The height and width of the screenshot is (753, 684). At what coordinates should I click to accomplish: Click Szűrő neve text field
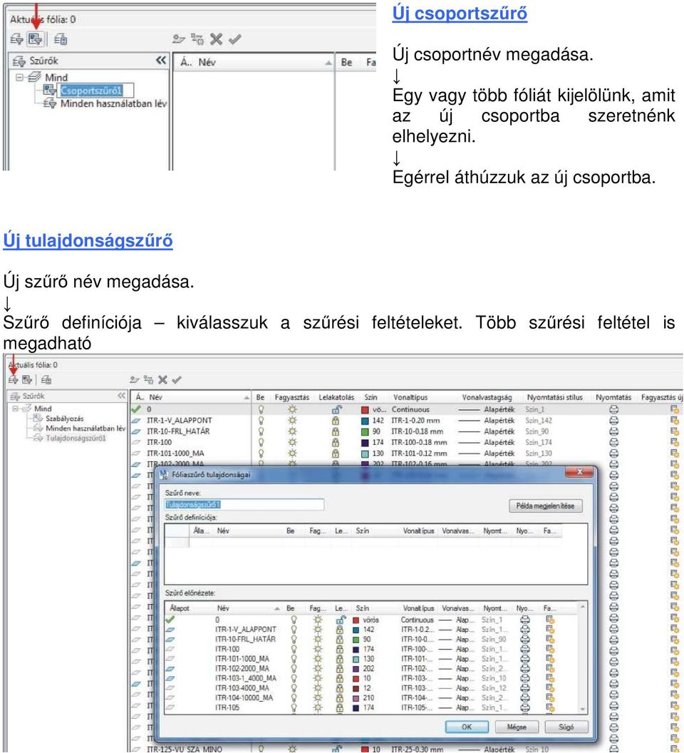[x=244, y=504]
